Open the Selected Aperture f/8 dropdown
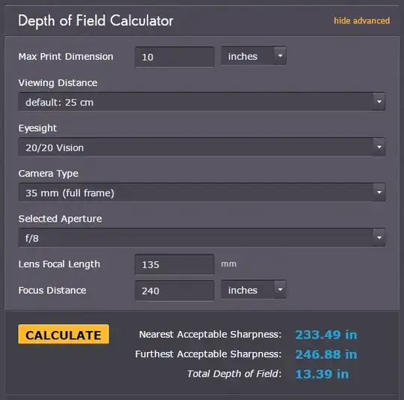 click(202, 237)
